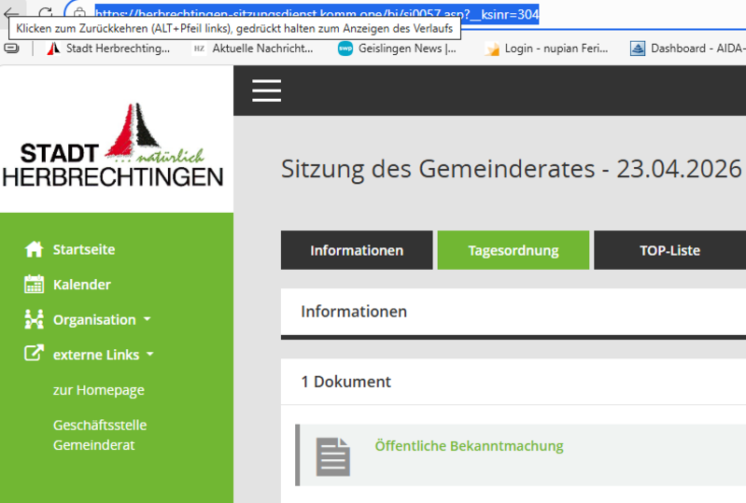Click the Stadt Herbrechtingen logo

pyautogui.click(x=116, y=147)
